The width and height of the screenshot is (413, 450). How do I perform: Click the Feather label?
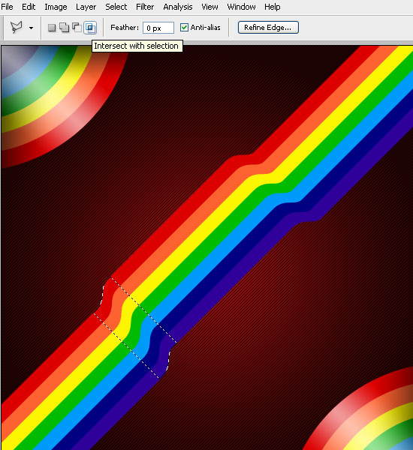(125, 28)
